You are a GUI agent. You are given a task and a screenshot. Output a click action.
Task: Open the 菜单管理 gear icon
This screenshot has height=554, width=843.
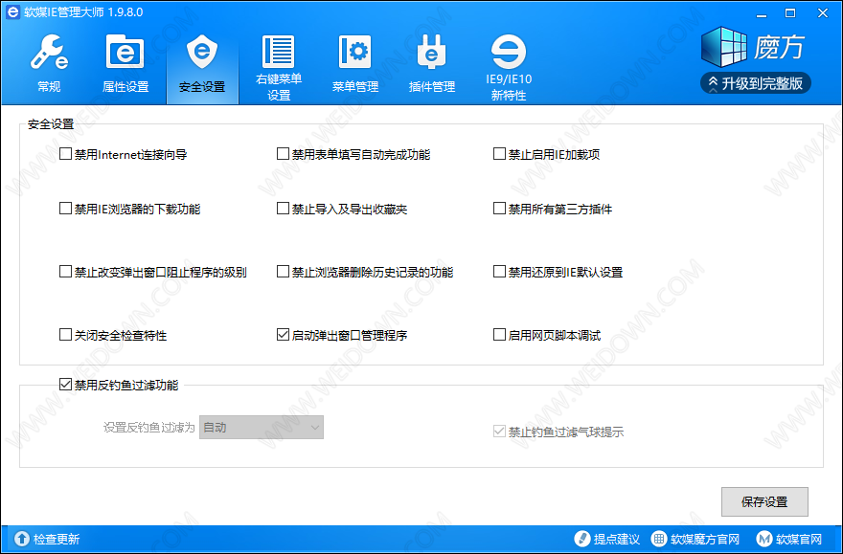(x=355, y=52)
